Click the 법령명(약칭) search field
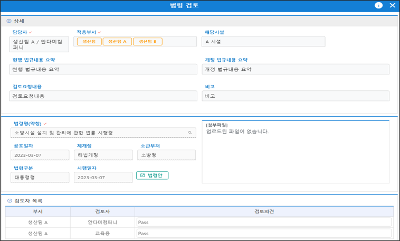The image size is (400, 241). pos(103,133)
